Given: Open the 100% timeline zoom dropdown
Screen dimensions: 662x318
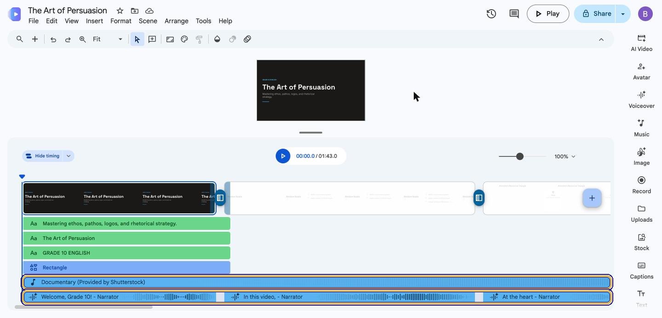Looking at the screenshot, I should 565,156.
